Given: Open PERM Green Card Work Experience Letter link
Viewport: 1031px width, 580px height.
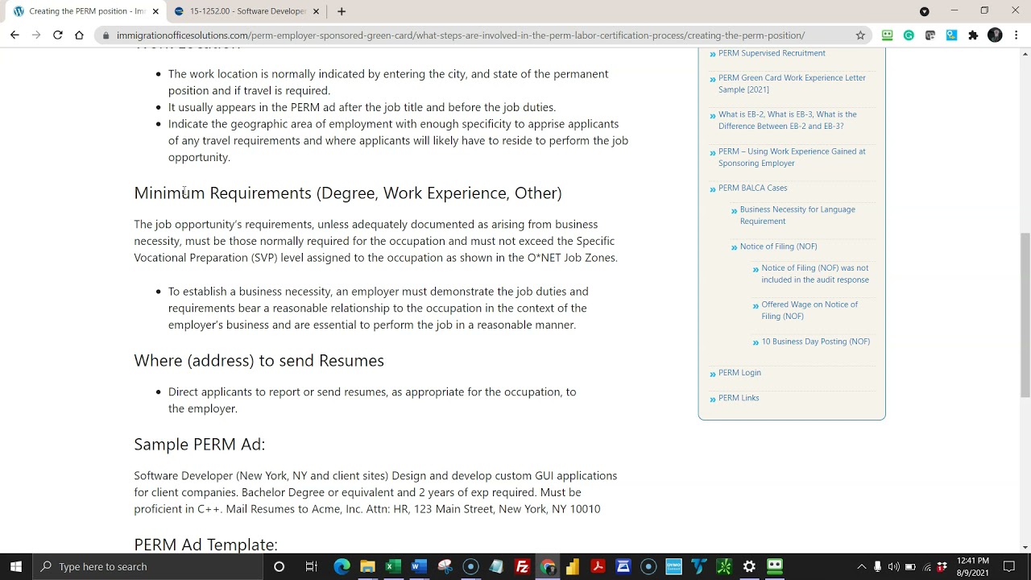Looking at the screenshot, I should (x=792, y=84).
